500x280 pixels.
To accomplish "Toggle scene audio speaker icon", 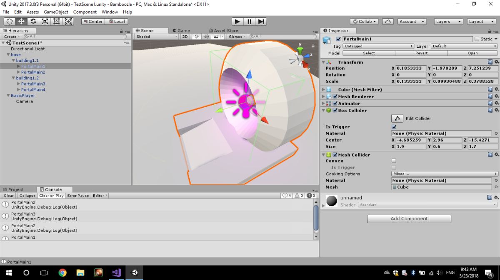I will (206, 37).
